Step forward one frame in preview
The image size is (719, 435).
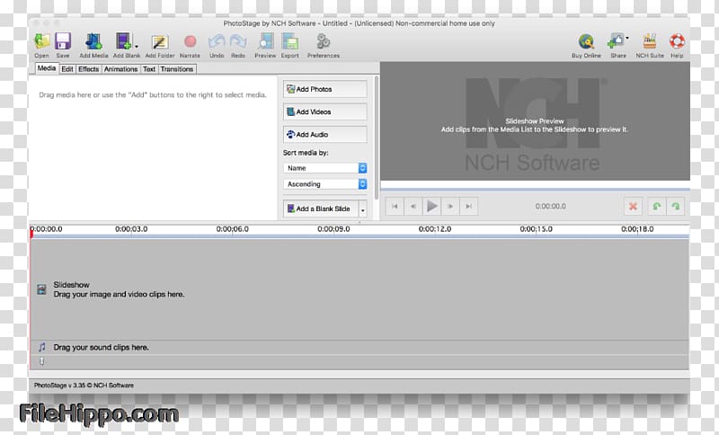pyautogui.click(x=450, y=207)
